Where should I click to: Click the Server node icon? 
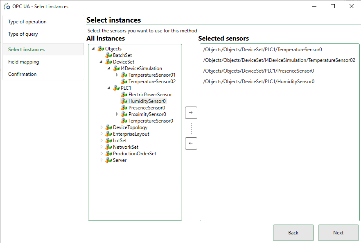click(x=108, y=160)
